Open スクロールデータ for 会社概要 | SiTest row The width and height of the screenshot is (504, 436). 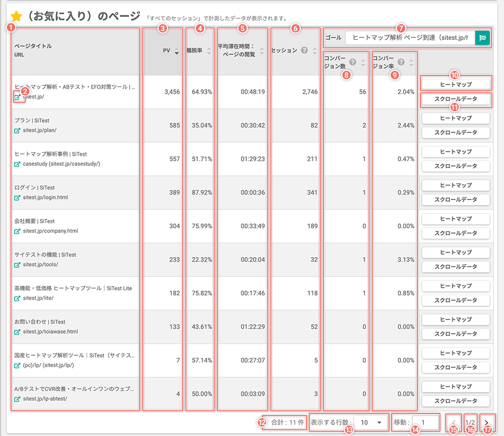tap(456, 233)
